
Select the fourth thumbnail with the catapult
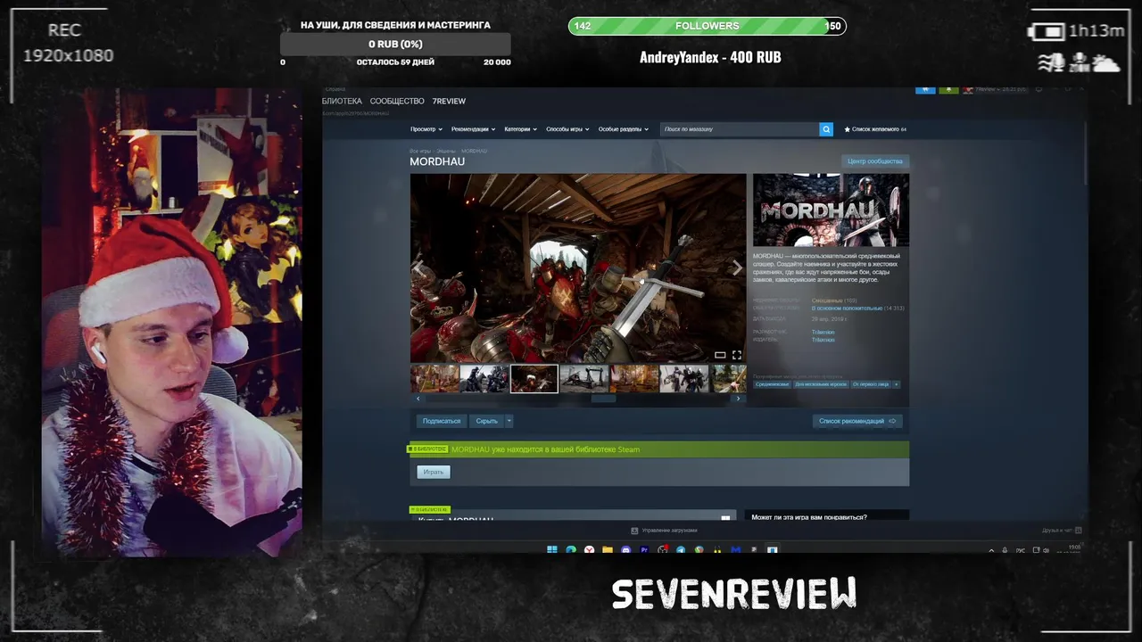click(583, 379)
